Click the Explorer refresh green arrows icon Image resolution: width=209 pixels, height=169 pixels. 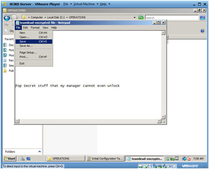tap(141, 17)
